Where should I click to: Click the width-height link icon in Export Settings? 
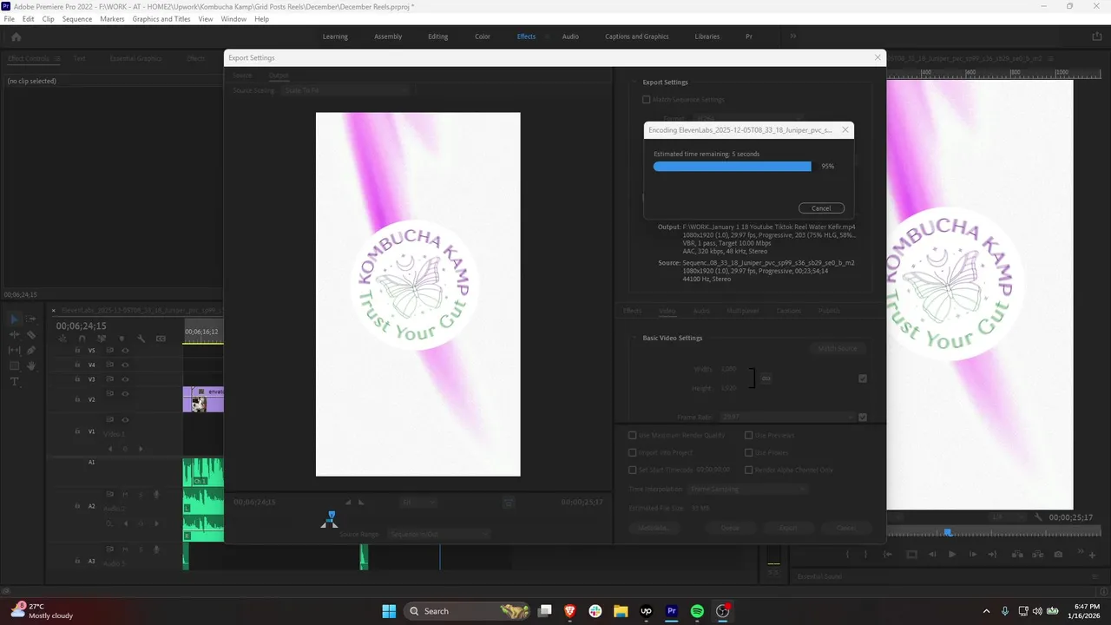point(766,378)
